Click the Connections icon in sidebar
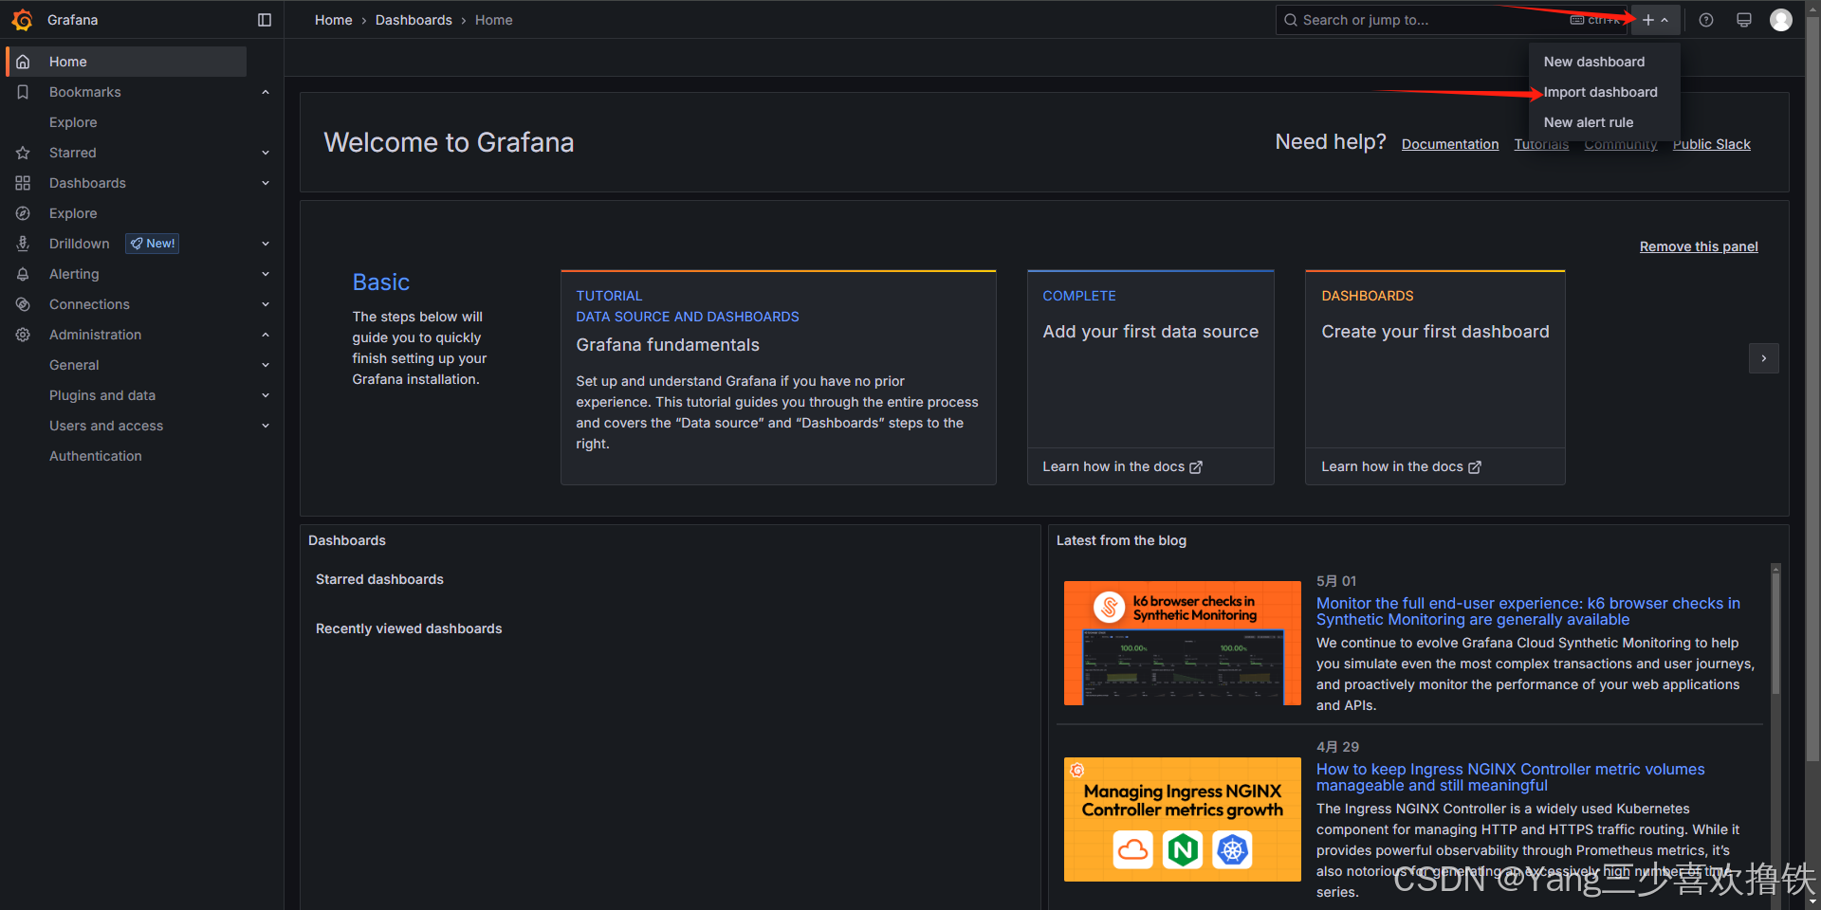This screenshot has height=910, width=1821. [x=23, y=304]
